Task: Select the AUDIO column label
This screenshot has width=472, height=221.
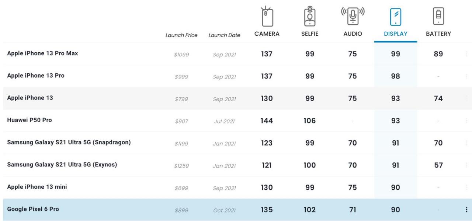Action: pyautogui.click(x=353, y=34)
